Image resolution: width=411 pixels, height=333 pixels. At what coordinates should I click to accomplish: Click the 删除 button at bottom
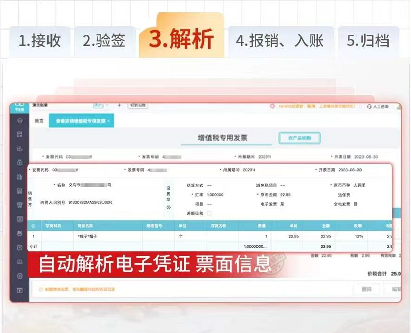pos(366,289)
